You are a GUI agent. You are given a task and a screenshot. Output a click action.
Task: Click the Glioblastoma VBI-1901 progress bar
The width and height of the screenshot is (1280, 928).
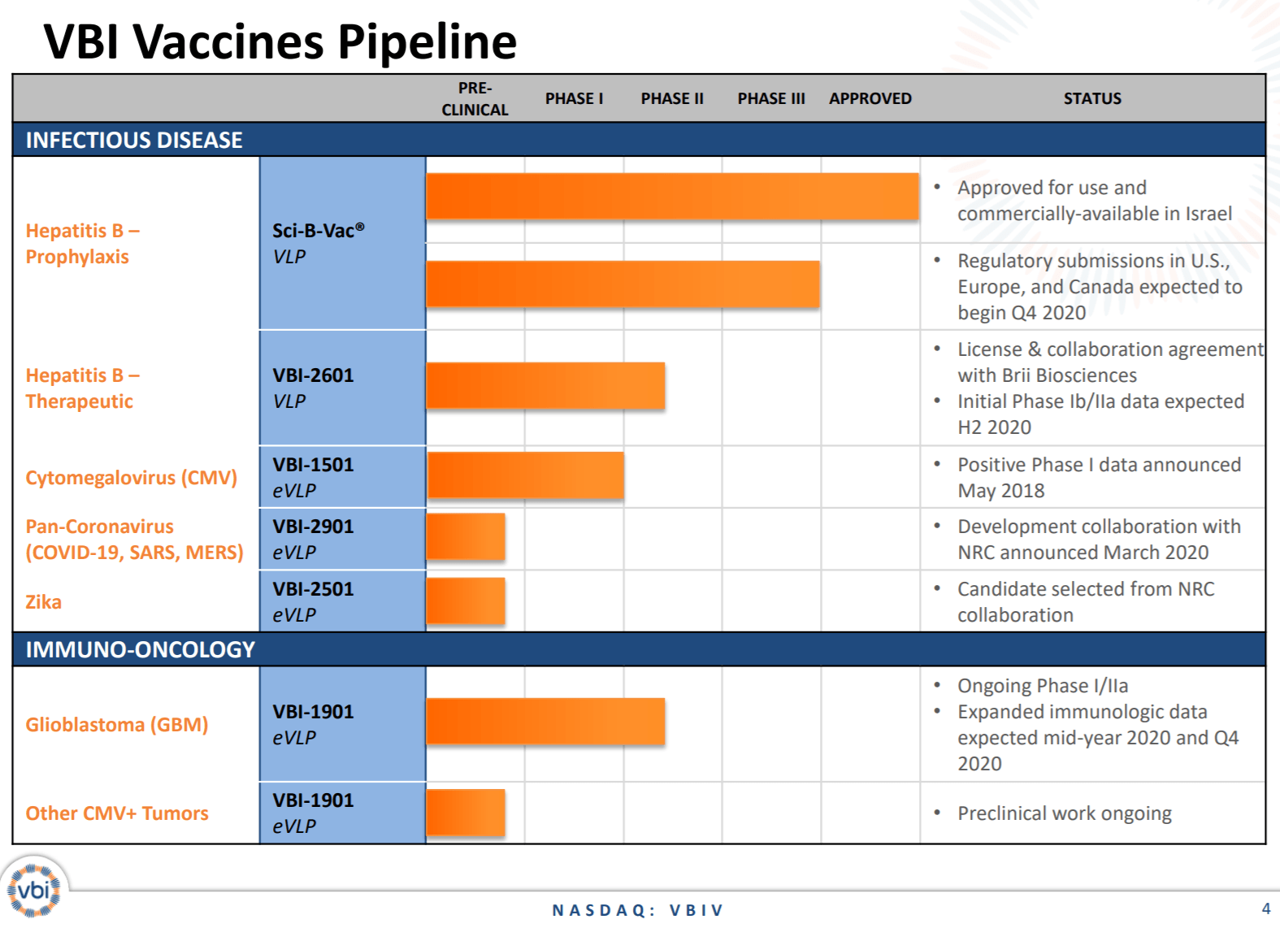[x=545, y=721]
